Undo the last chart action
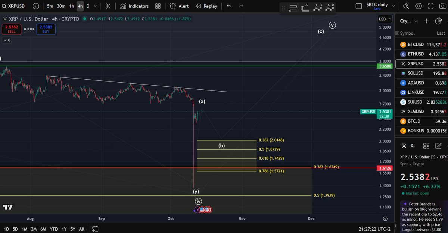Viewport: 448px width, 233px height. (229, 6)
